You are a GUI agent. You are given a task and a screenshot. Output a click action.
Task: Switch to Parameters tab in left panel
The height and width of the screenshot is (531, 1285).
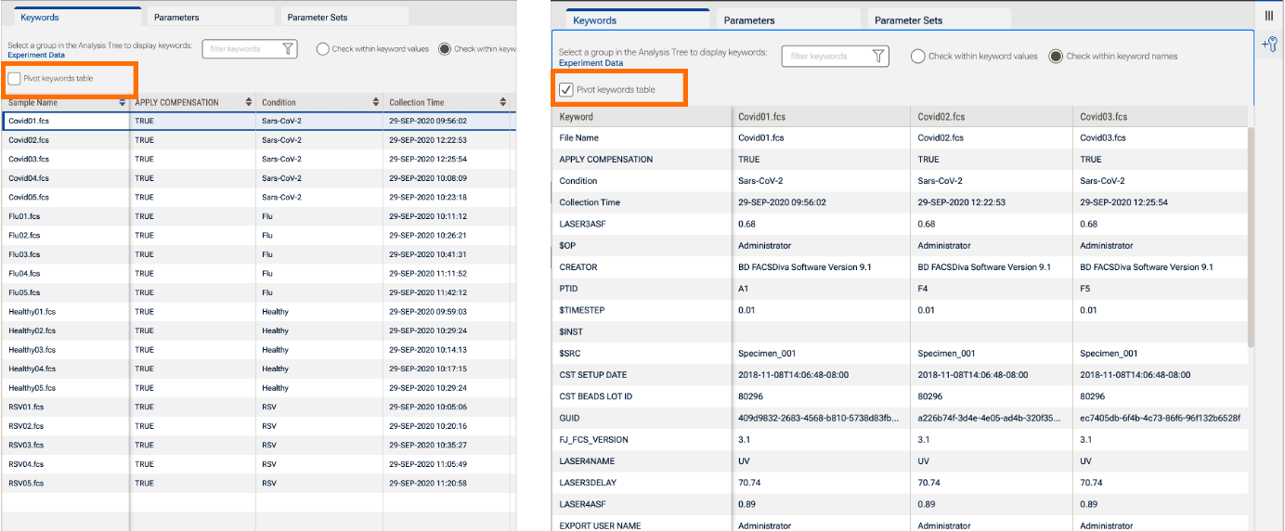pos(176,18)
